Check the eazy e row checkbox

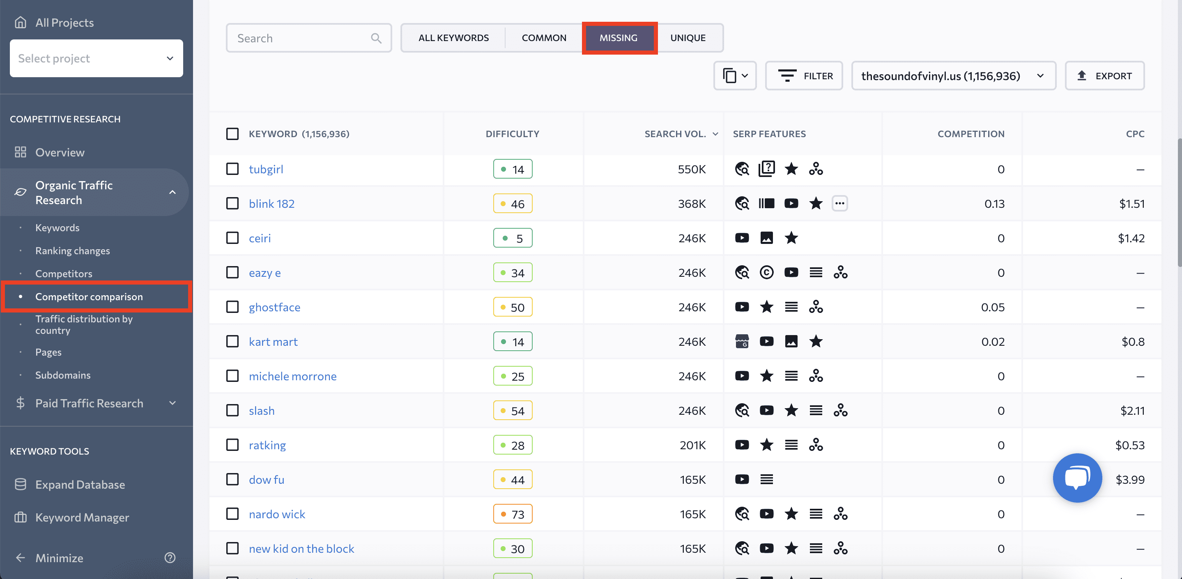point(232,272)
